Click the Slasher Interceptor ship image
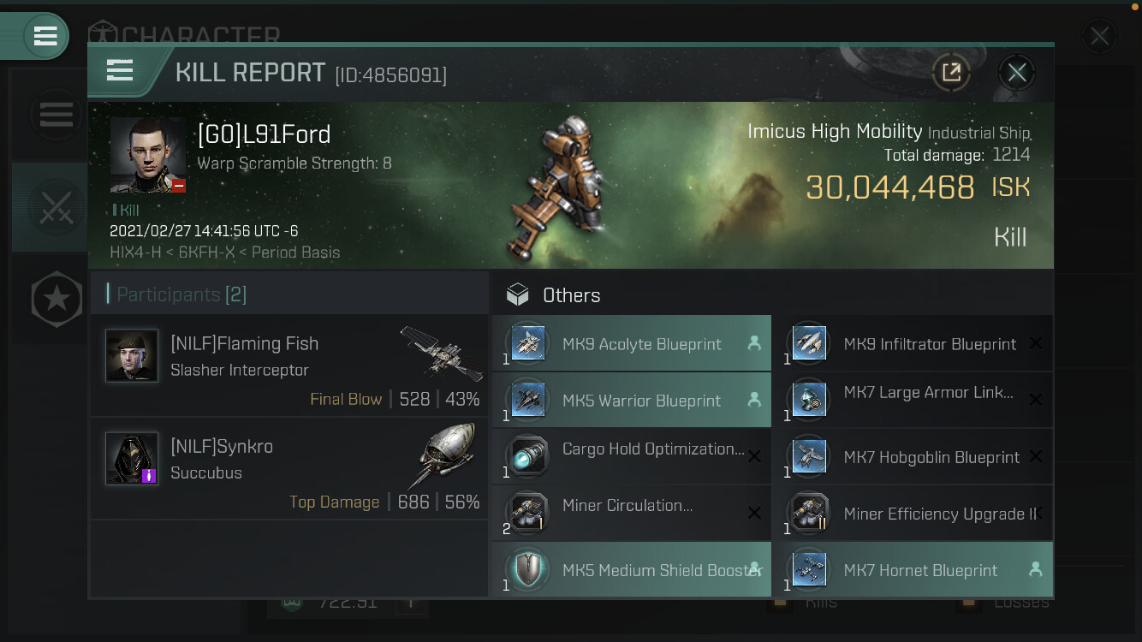The image size is (1142, 642). (x=441, y=351)
